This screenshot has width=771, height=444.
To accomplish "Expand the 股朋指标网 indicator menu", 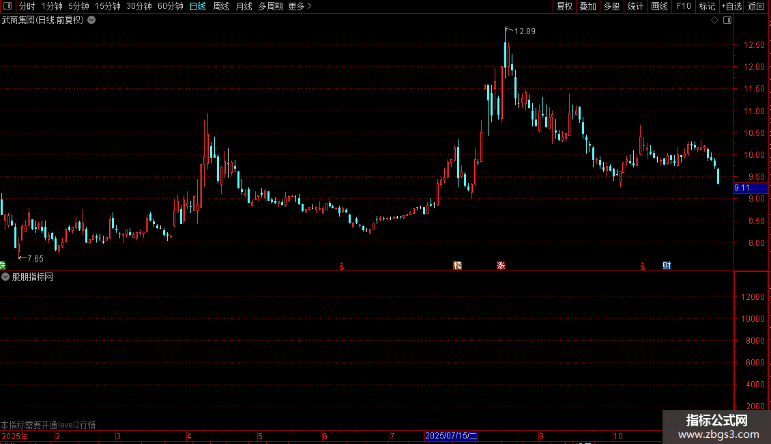I will [x=5, y=277].
